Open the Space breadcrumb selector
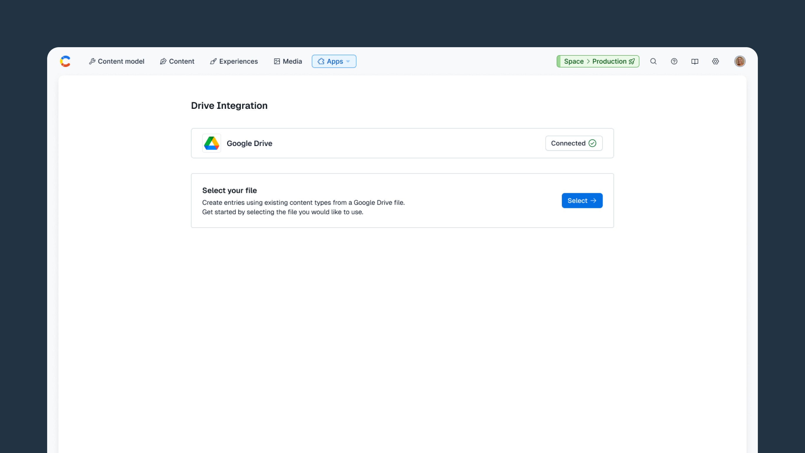The width and height of the screenshot is (805, 453). [574, 61]
